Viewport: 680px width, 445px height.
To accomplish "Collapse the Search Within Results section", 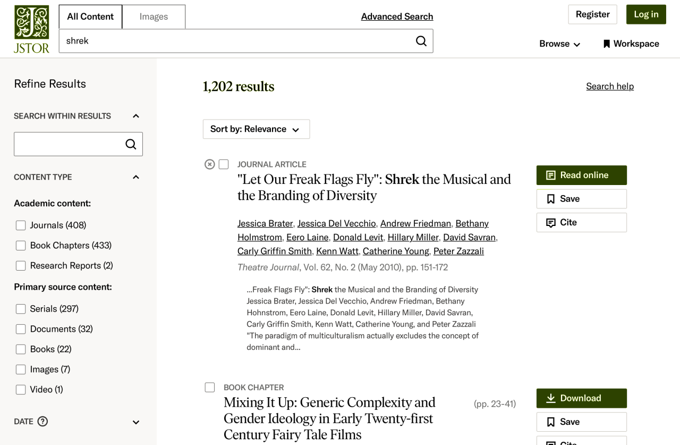I will pos(135,116).
